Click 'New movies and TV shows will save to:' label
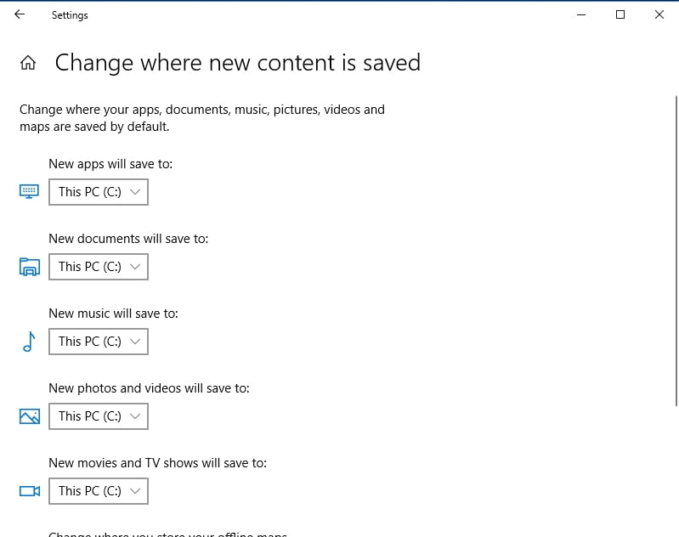This screenshot has height=537, width=679. click(x=157, y=463)
